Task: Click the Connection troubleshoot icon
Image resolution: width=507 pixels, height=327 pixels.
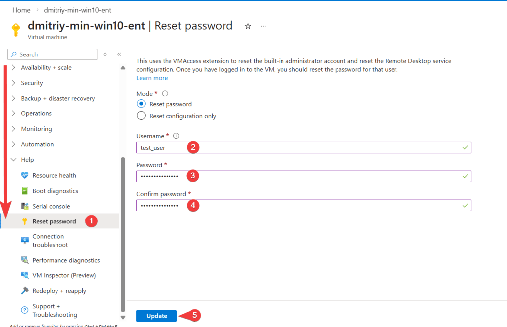Action: [x=25, y=240]
